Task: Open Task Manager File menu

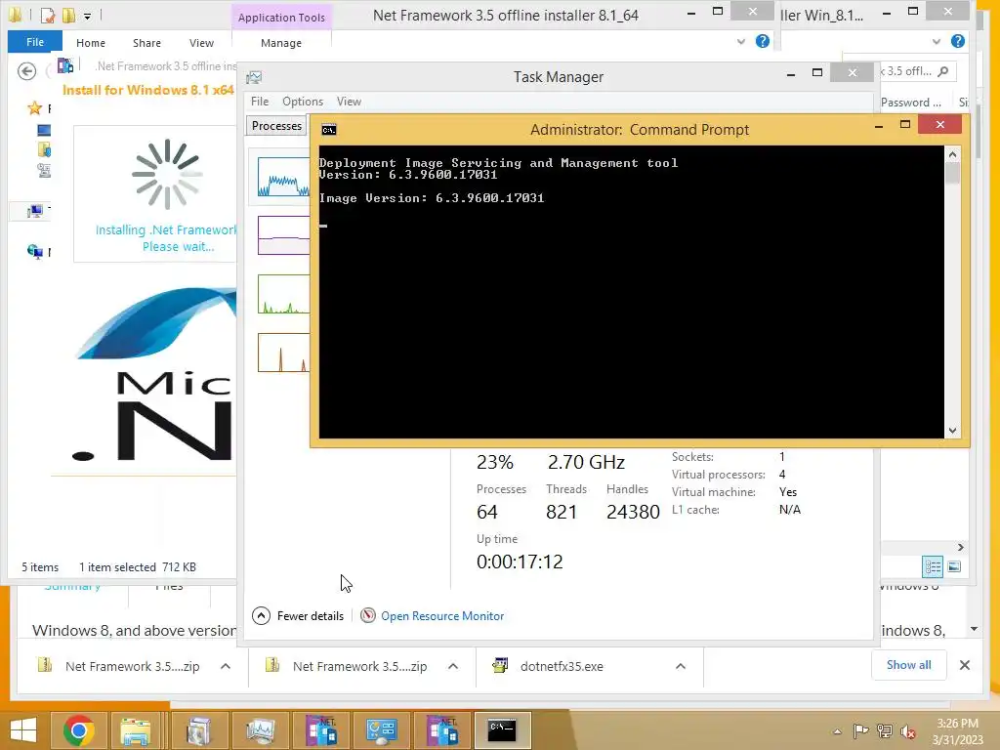Action: pyautogui.click(x=260, y=102)
